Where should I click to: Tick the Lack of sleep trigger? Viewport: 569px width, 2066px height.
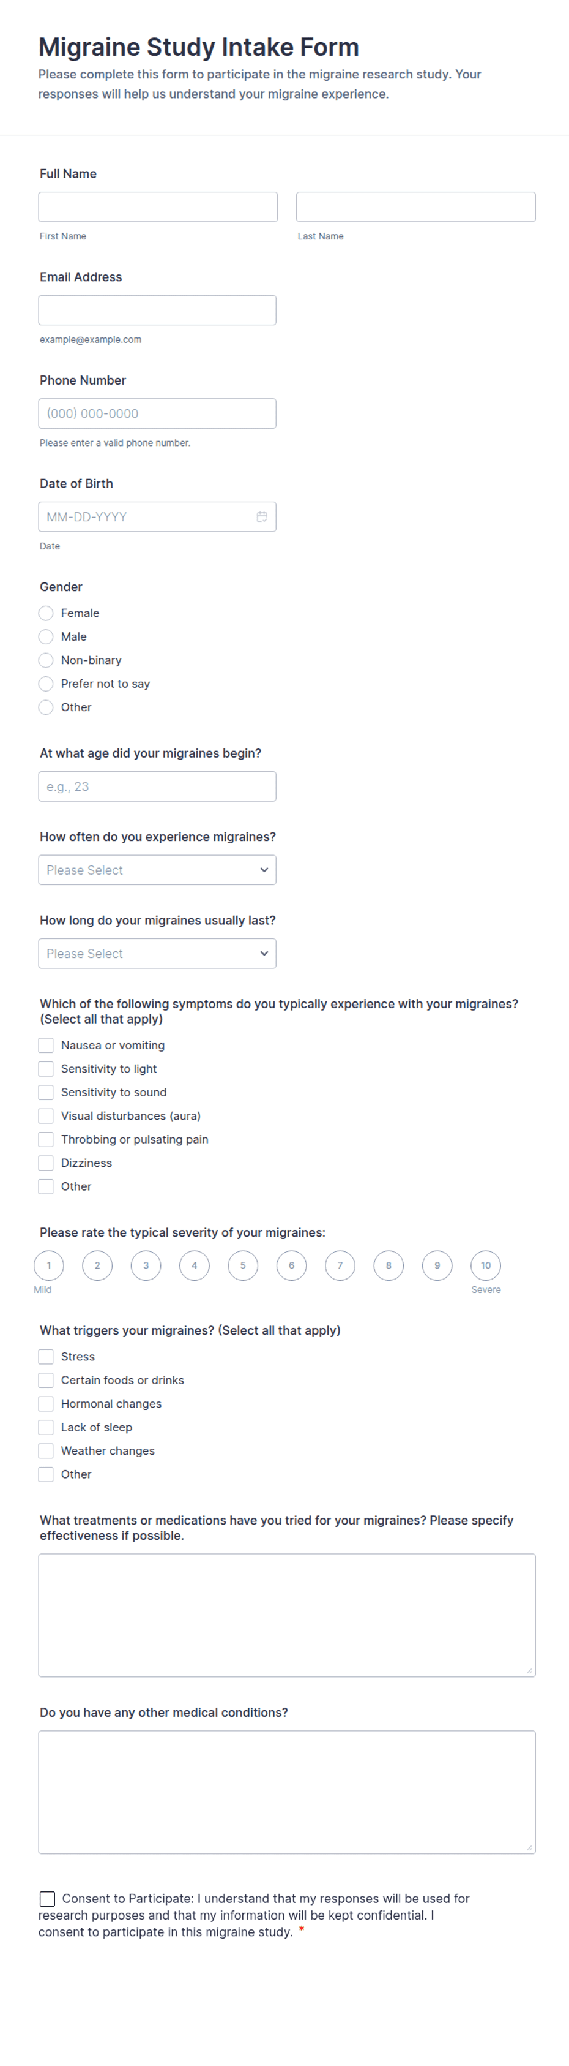tap(46, 1427)
